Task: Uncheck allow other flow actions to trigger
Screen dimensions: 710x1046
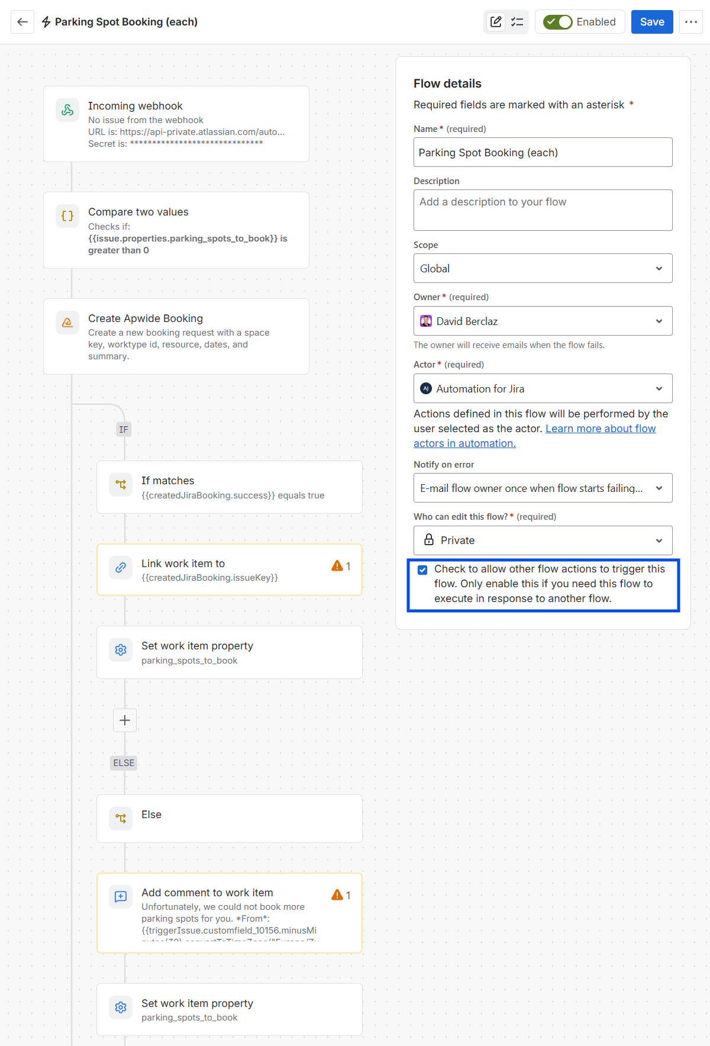Action: (x=422, y=569)
